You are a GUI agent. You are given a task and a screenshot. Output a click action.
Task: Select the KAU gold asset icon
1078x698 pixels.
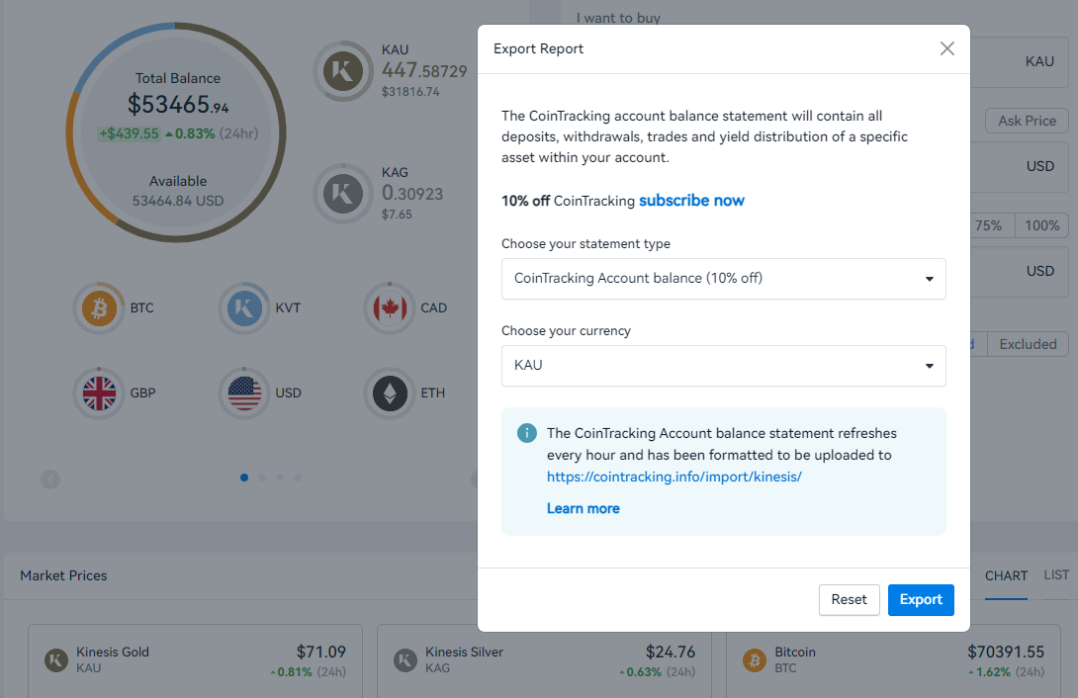pos(343,71)
